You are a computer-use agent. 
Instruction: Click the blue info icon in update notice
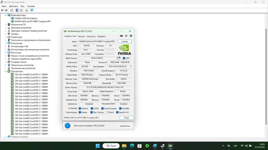[68, 126]
